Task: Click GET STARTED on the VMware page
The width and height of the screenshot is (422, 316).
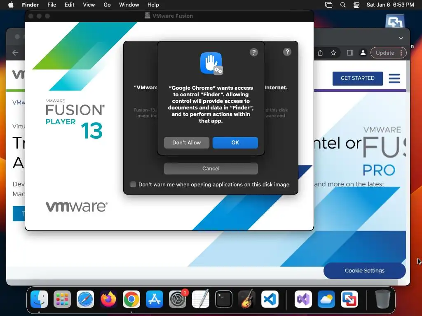Action: click(x=357, y=78)
